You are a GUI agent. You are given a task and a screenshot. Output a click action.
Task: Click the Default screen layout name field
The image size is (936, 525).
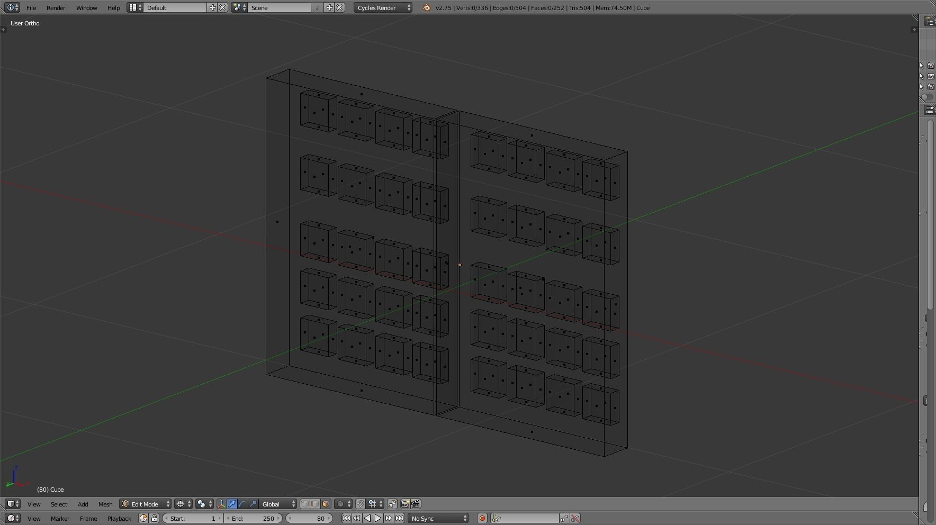pos(175,7)
